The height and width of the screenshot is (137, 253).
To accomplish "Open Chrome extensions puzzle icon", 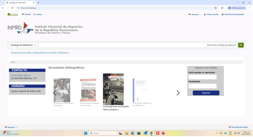I will coord(222,8).
